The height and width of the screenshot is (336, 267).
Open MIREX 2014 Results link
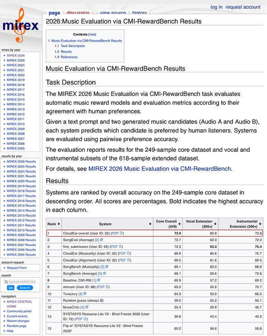[21, 211]
